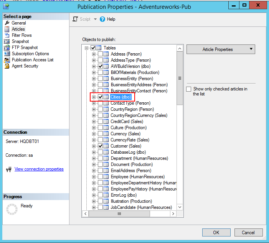This screenshot has height=243, width=269.
Task: Open the Filter Rows page
Action: coord(22,35)
